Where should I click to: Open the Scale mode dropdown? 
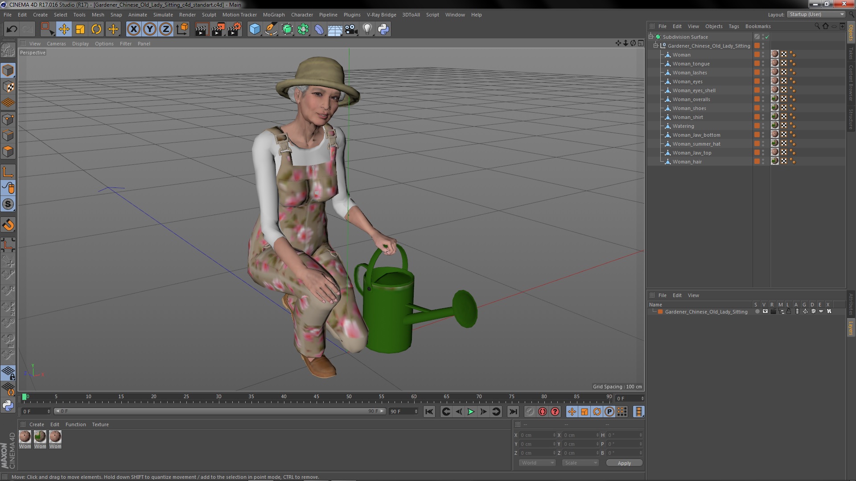tap(580, 463)
